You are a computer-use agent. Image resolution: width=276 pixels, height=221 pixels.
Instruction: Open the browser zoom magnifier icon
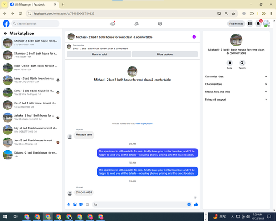pyautogui.click(x=226, y=14)
